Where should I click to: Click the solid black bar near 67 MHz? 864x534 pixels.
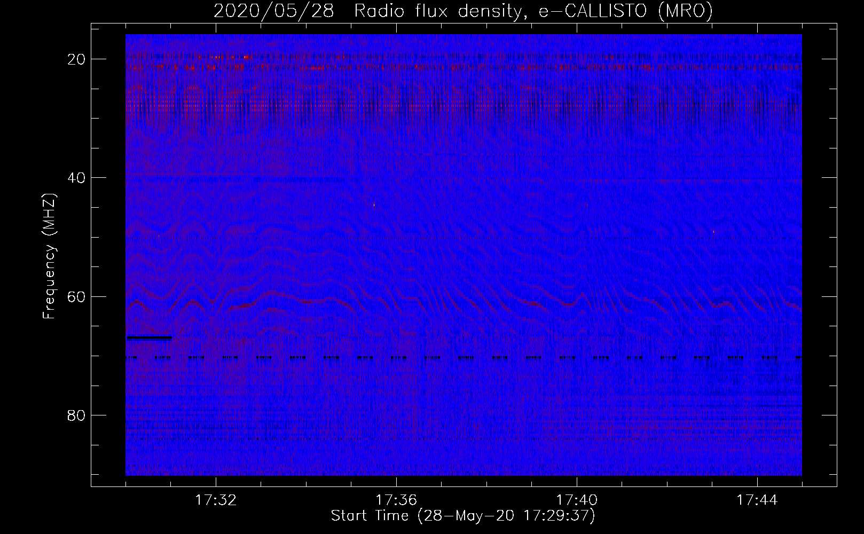150,337
